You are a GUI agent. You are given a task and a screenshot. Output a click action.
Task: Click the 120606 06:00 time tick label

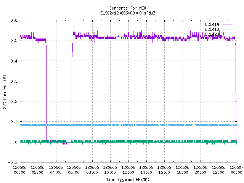(74, 170)
